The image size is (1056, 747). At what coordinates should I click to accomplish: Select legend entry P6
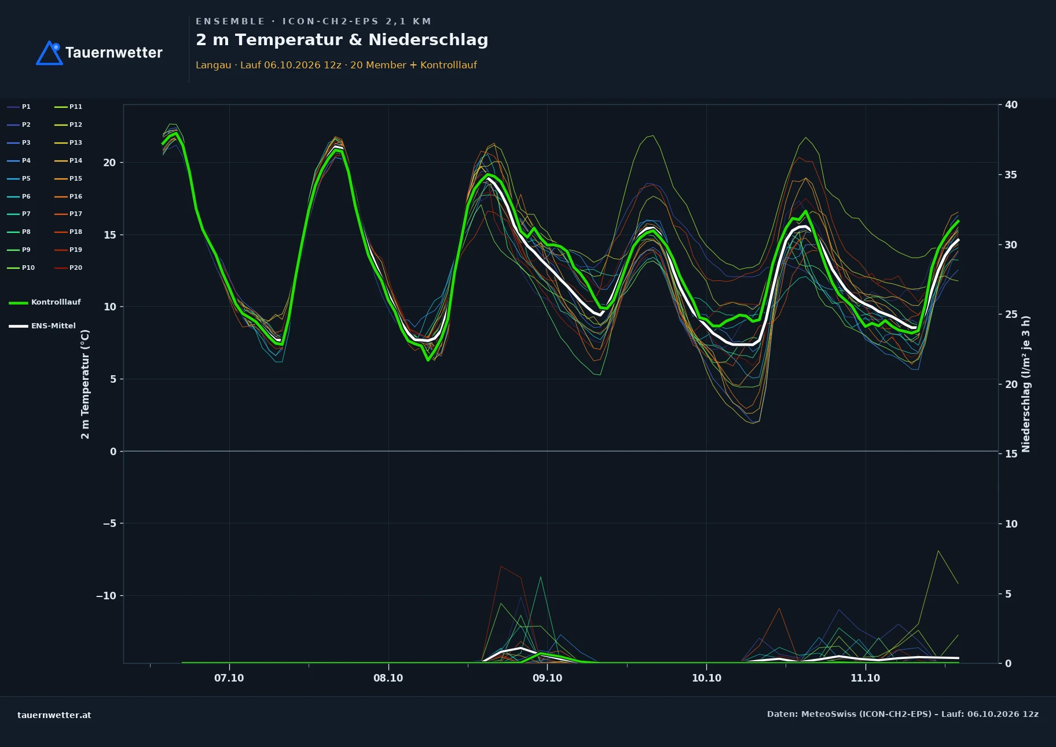(19, 196)
